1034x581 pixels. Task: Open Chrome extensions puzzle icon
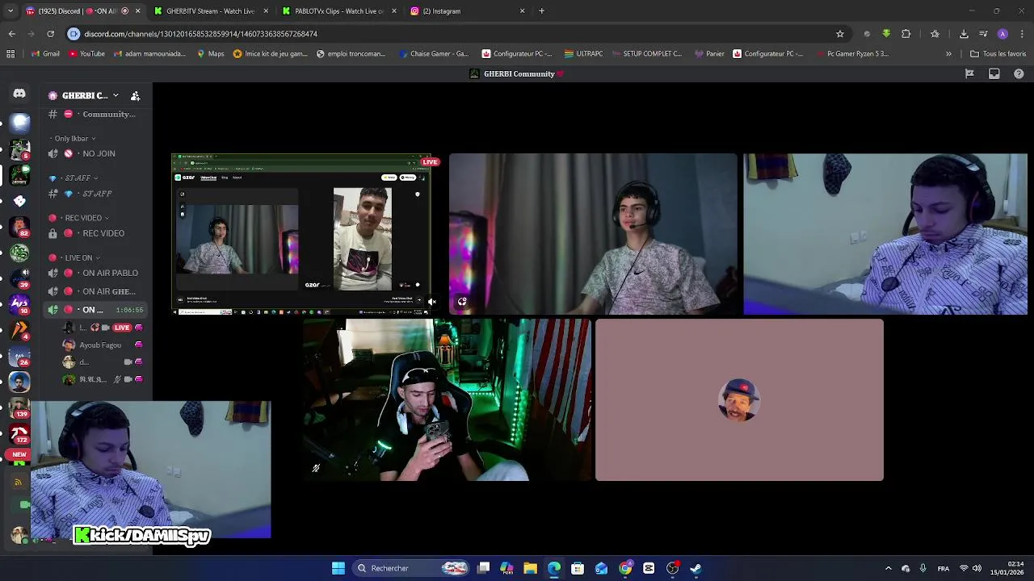906,34
